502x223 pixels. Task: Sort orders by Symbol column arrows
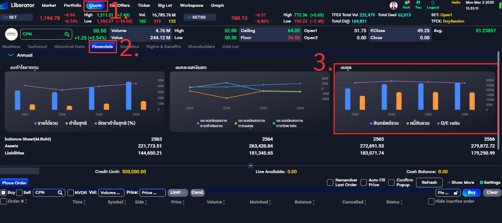126,202
